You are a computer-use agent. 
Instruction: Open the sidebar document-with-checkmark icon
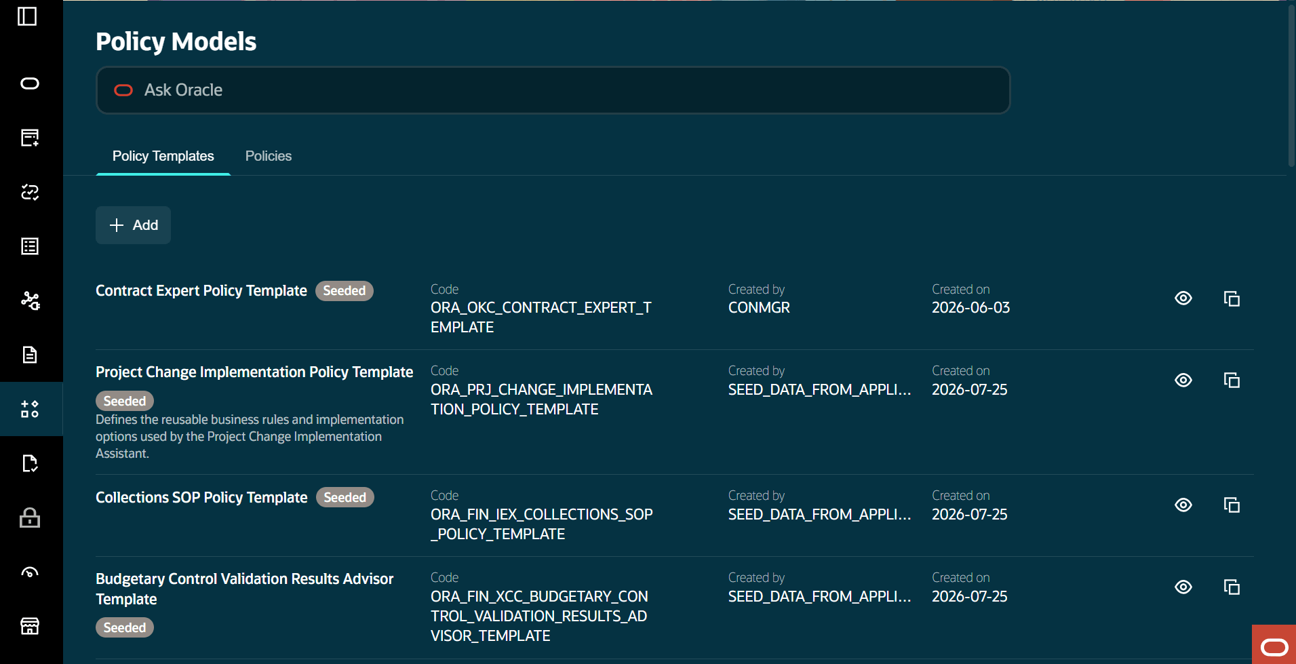tap(30, 463)
